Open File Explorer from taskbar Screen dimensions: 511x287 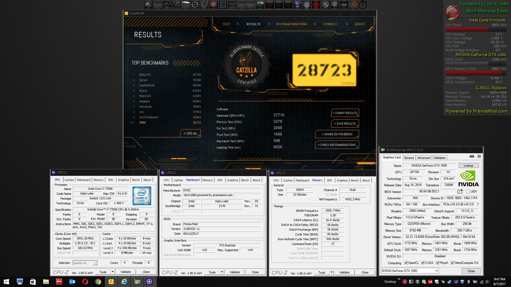pos(46,282)
